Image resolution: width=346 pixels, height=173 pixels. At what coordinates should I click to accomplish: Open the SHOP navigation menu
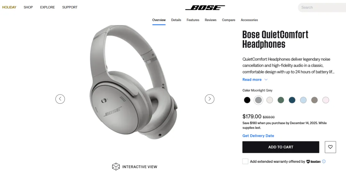tap(28, 7)
